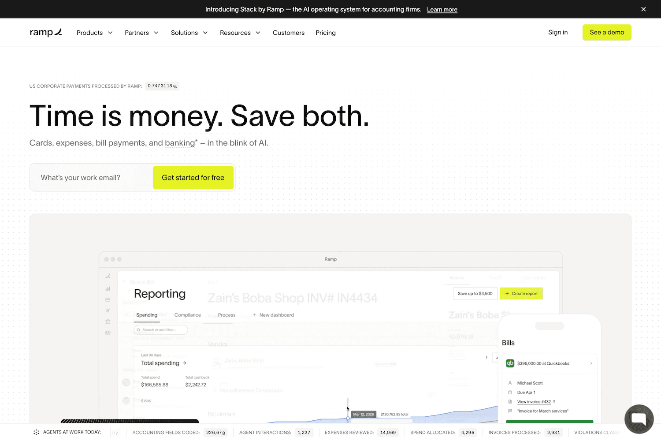Expand the Resources dropdown

[x=240, y=33]
